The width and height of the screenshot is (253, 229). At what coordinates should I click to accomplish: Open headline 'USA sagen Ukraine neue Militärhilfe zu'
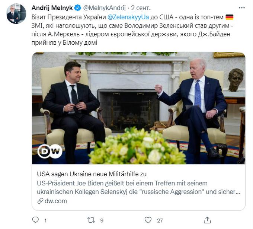point(92,174)
